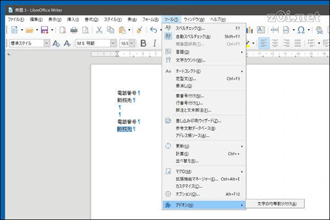Open the スタイル menu
This screenshot has width=330, height=220.
coord(113,19)
